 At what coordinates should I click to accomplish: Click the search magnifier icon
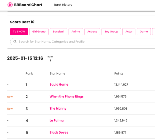click(x=15, y=42)
